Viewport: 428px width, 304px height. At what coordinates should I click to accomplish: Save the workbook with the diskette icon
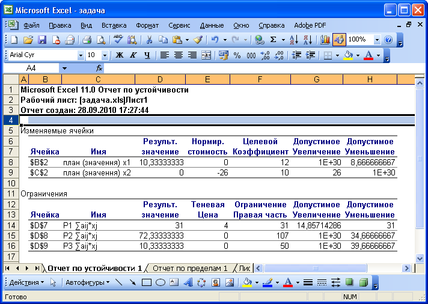[x=42, y=40]
